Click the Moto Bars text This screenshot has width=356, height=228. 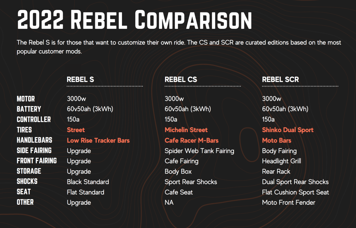coord(276,140)
